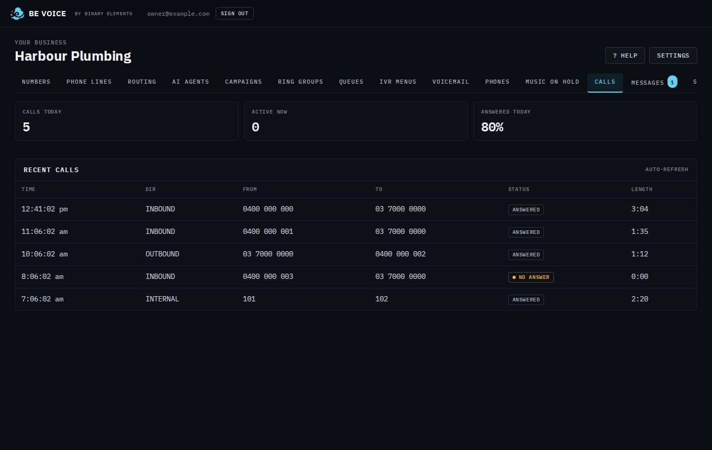Screen dimensions: 712x450
Task: Select extension 102 in To column
Action: pos(382,299)
